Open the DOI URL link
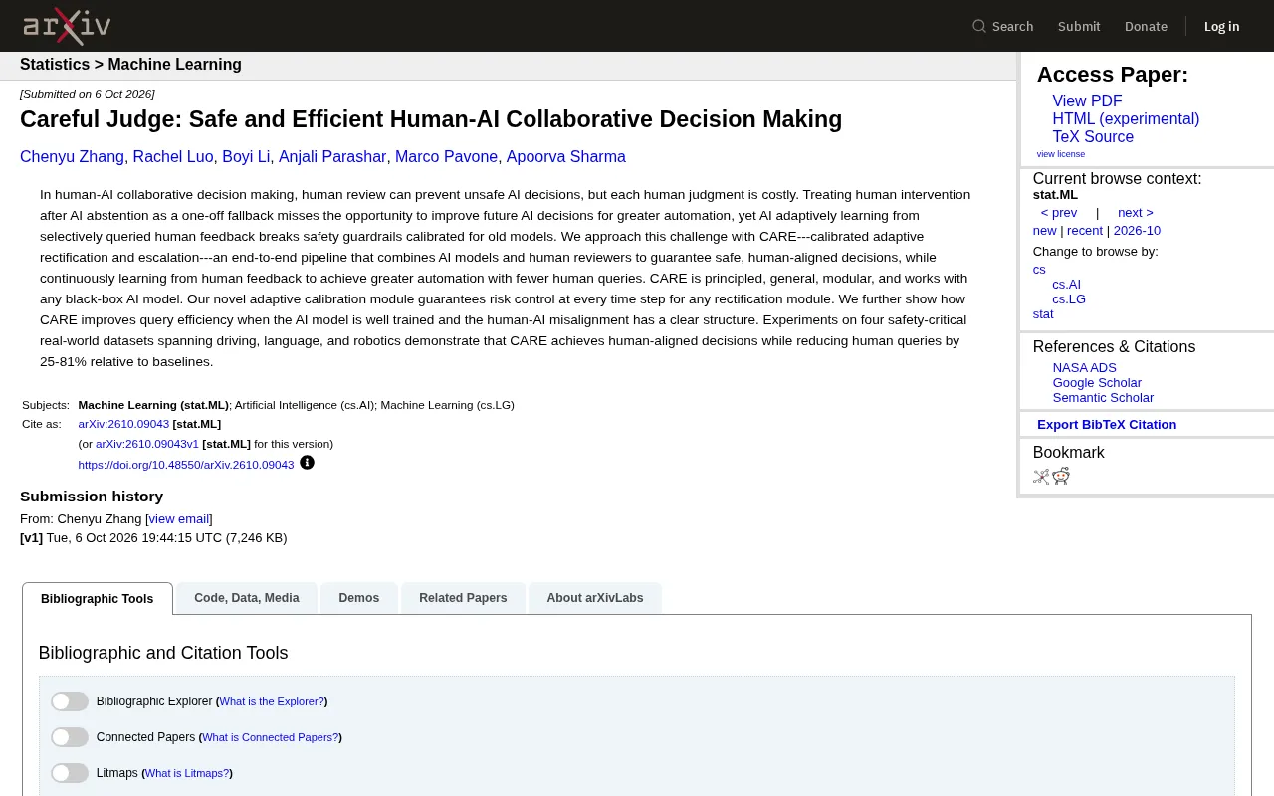 pyautogui.click(x=186, y=465)
